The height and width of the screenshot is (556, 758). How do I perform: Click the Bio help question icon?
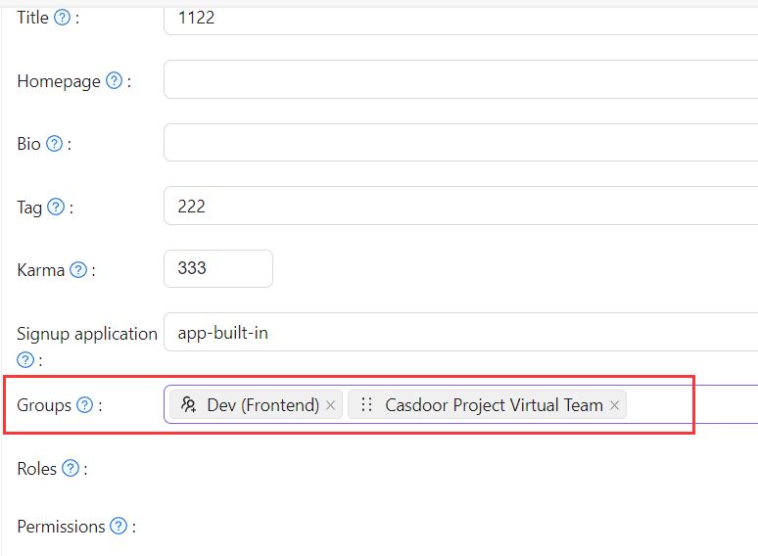click(55, 144)
